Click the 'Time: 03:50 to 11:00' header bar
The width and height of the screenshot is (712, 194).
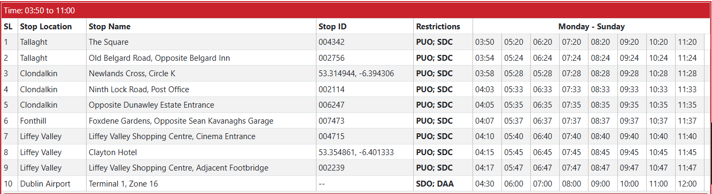356,10
